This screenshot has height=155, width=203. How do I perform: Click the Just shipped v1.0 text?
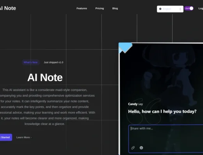pyautogui.click(x=53, y=62)
